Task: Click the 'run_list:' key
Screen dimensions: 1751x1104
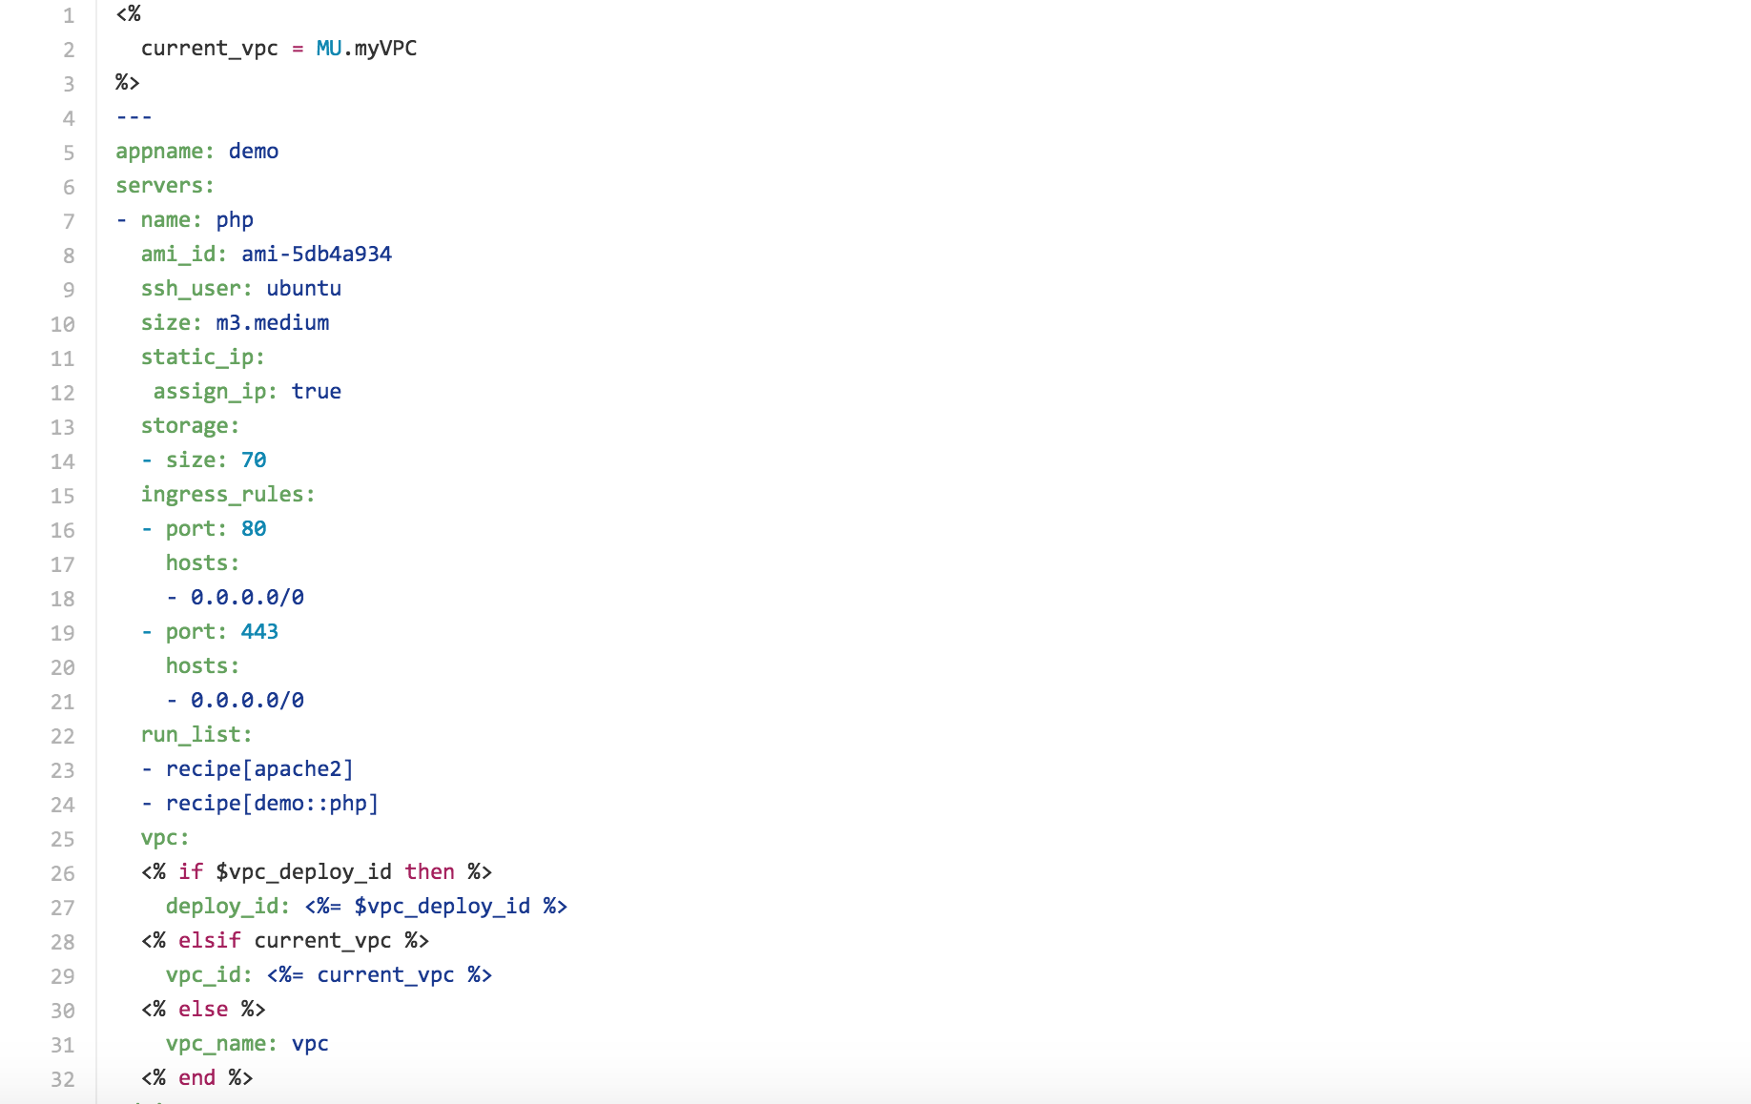Action: tap(196, 735)
